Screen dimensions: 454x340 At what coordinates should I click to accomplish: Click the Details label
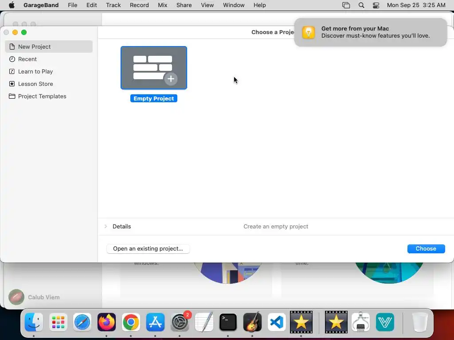(121, 226)
